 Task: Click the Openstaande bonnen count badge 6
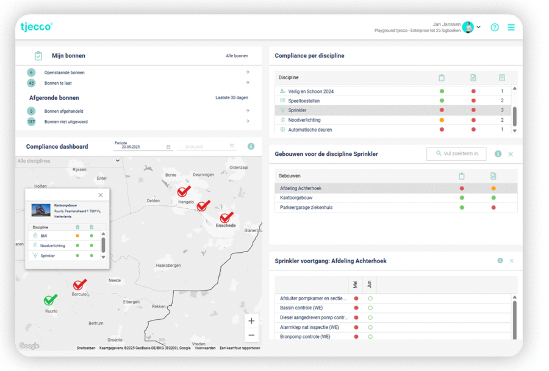click(31, 72)
